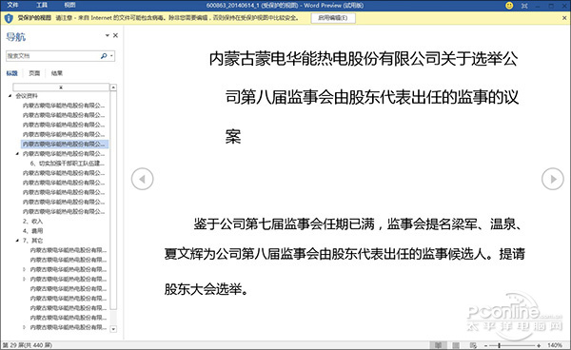Click the magnifier search icon
Viewport: 571px width, 350px height.
[x=104, y=56]
